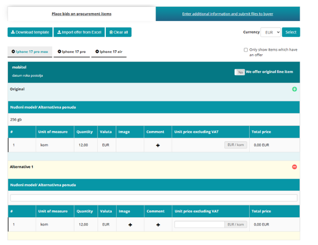The width and height of the screenshot is (318, 245).
Task: Click Clear all trash button
Action: tap(119, 32)
